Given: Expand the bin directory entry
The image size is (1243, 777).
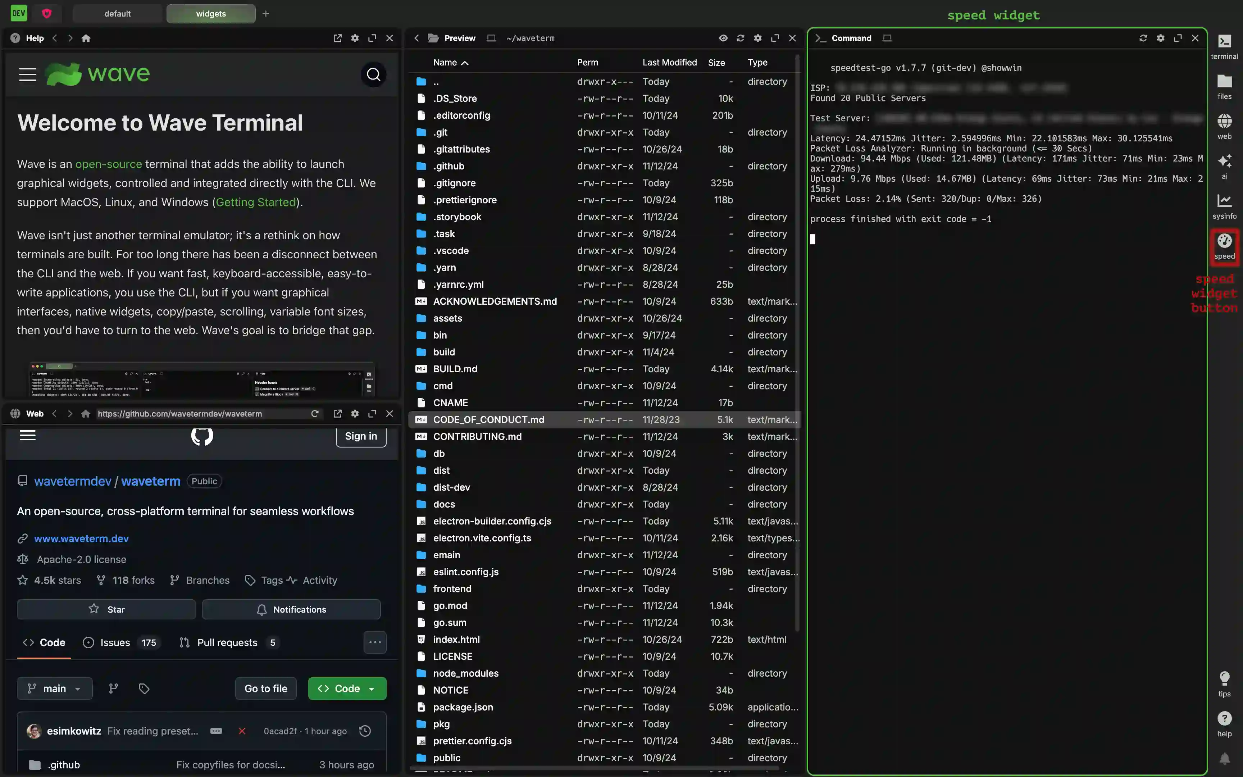Looking at the screenshot, I should point(440,334).
